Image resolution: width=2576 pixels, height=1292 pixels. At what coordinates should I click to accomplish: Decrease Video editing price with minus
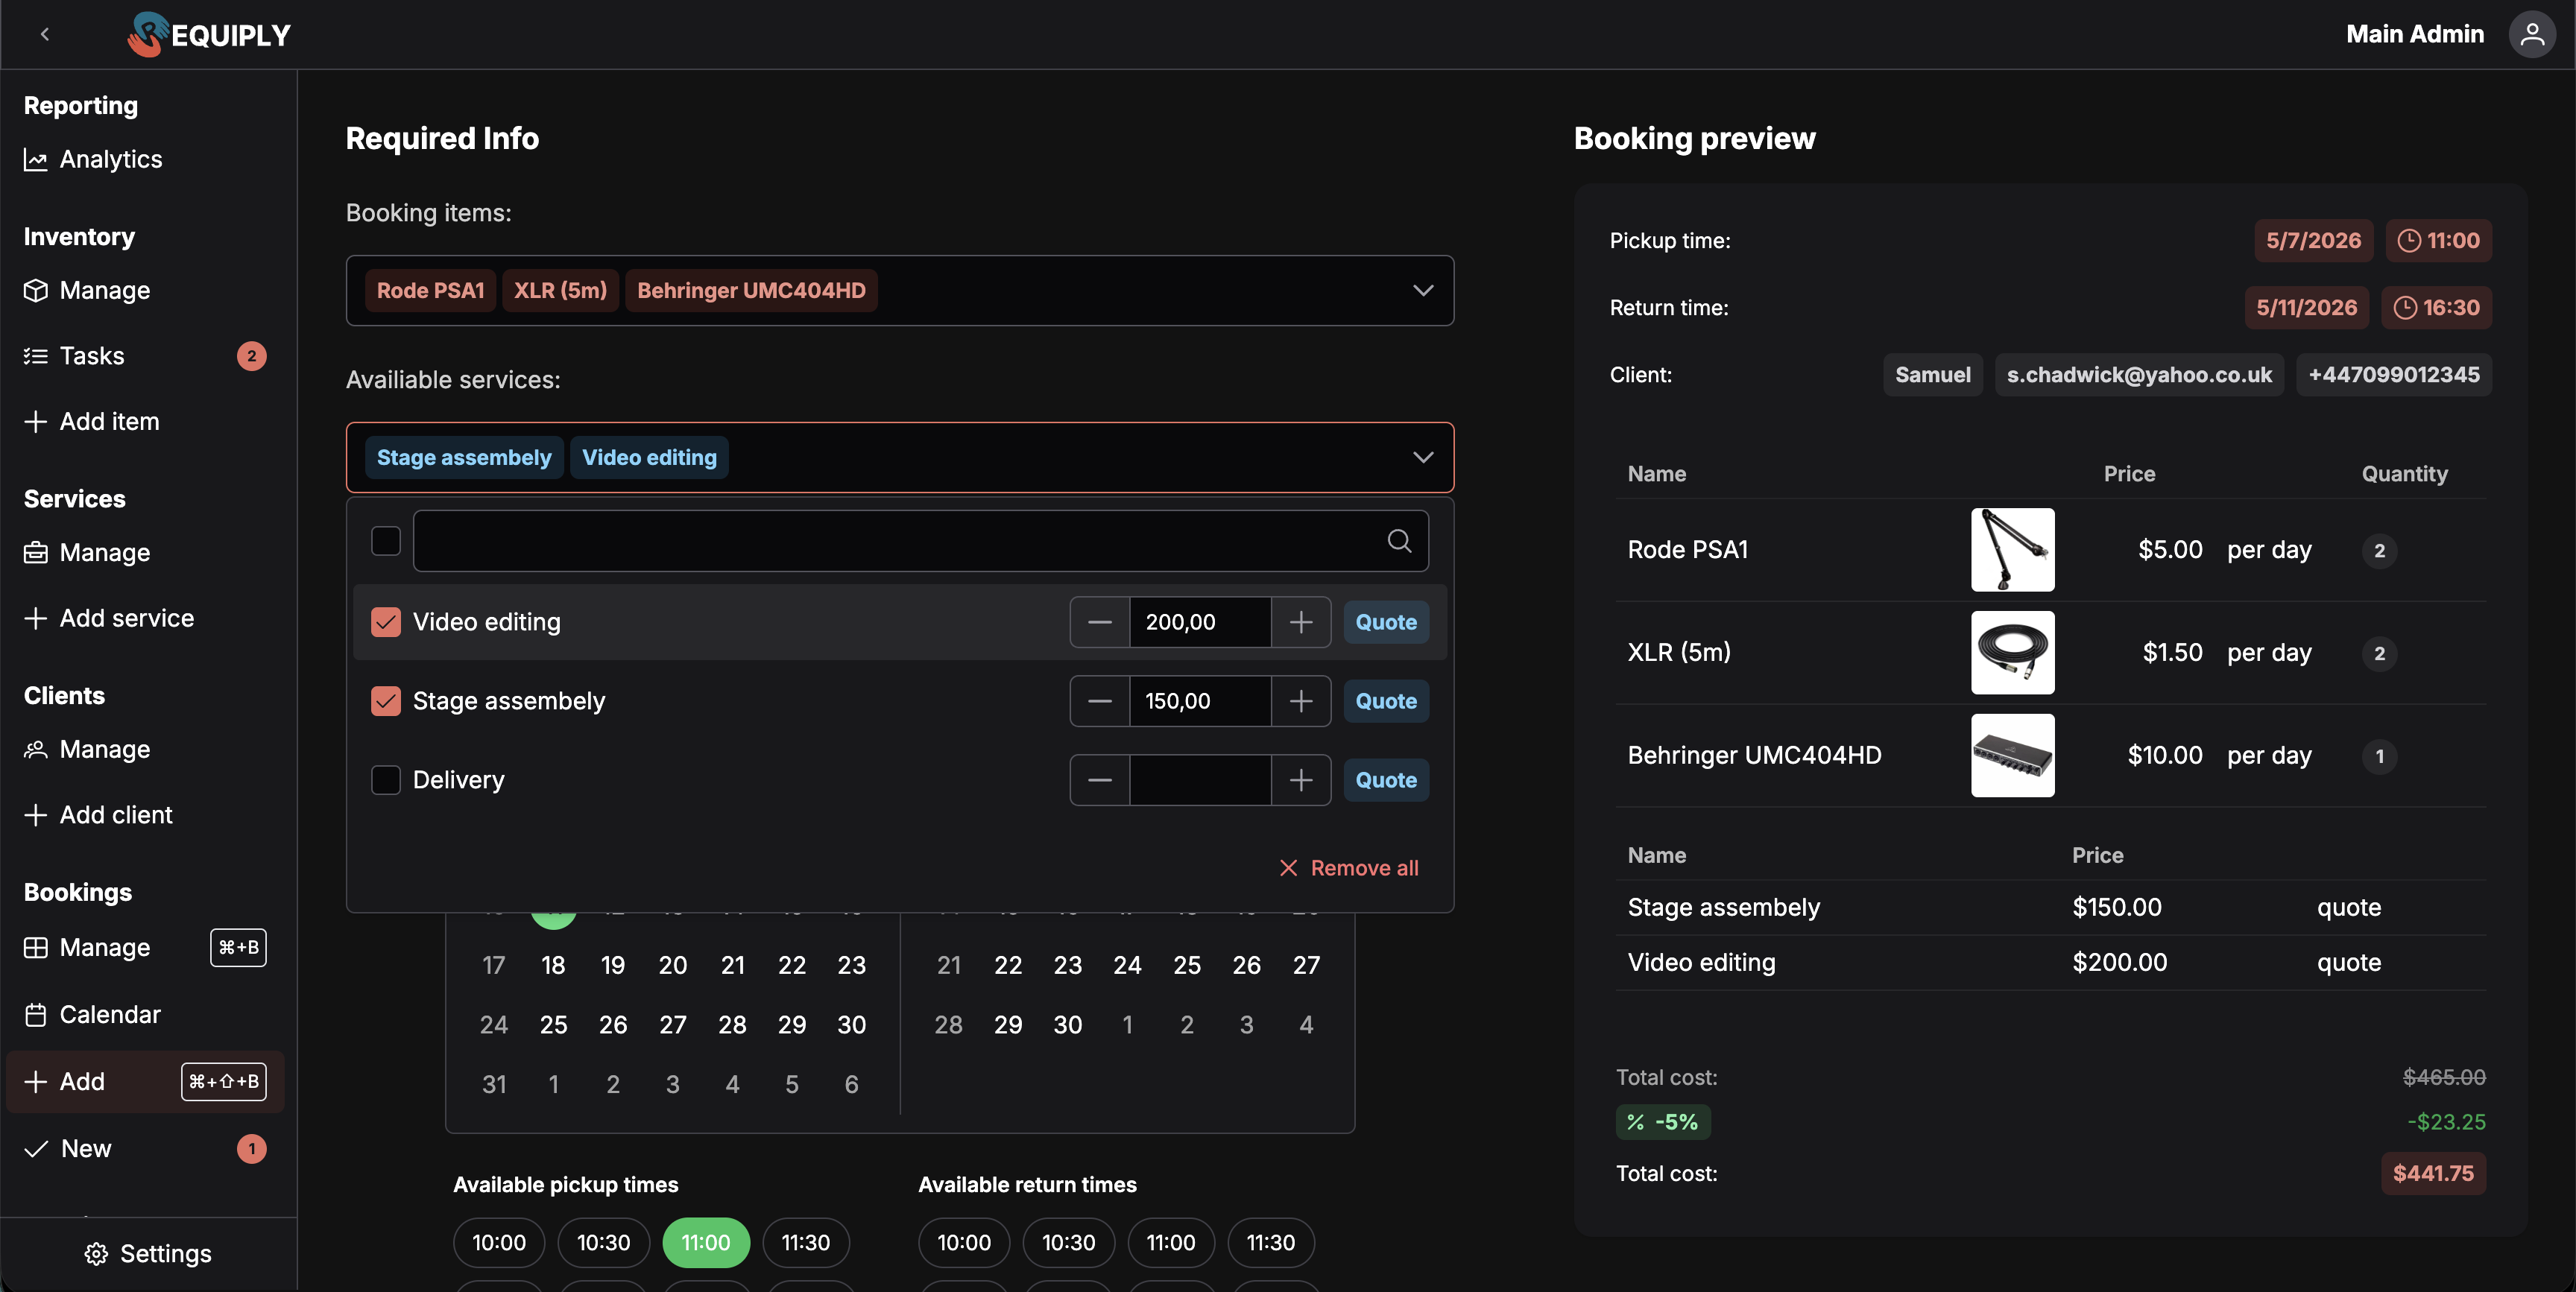[x=1100, y=622]
